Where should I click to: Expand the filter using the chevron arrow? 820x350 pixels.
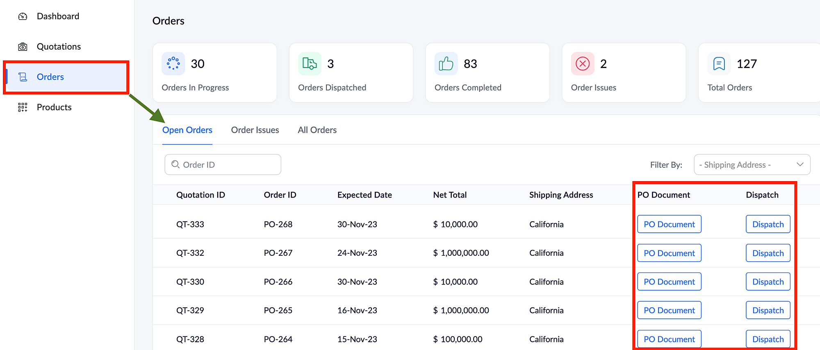[x=800, y=164]
